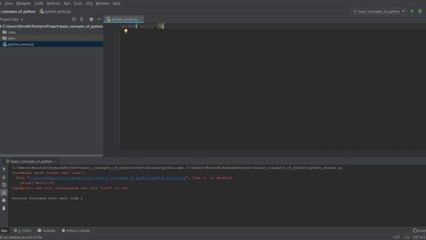Screen dimensions: 426x240
Task: Open the VCS menu
Action: (89, 3)
